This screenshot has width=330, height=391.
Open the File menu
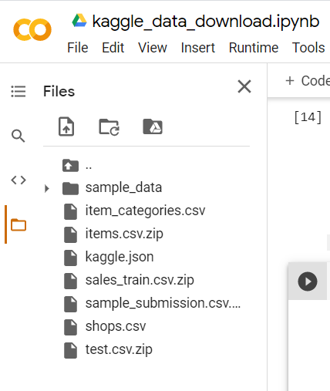[78, 48]
